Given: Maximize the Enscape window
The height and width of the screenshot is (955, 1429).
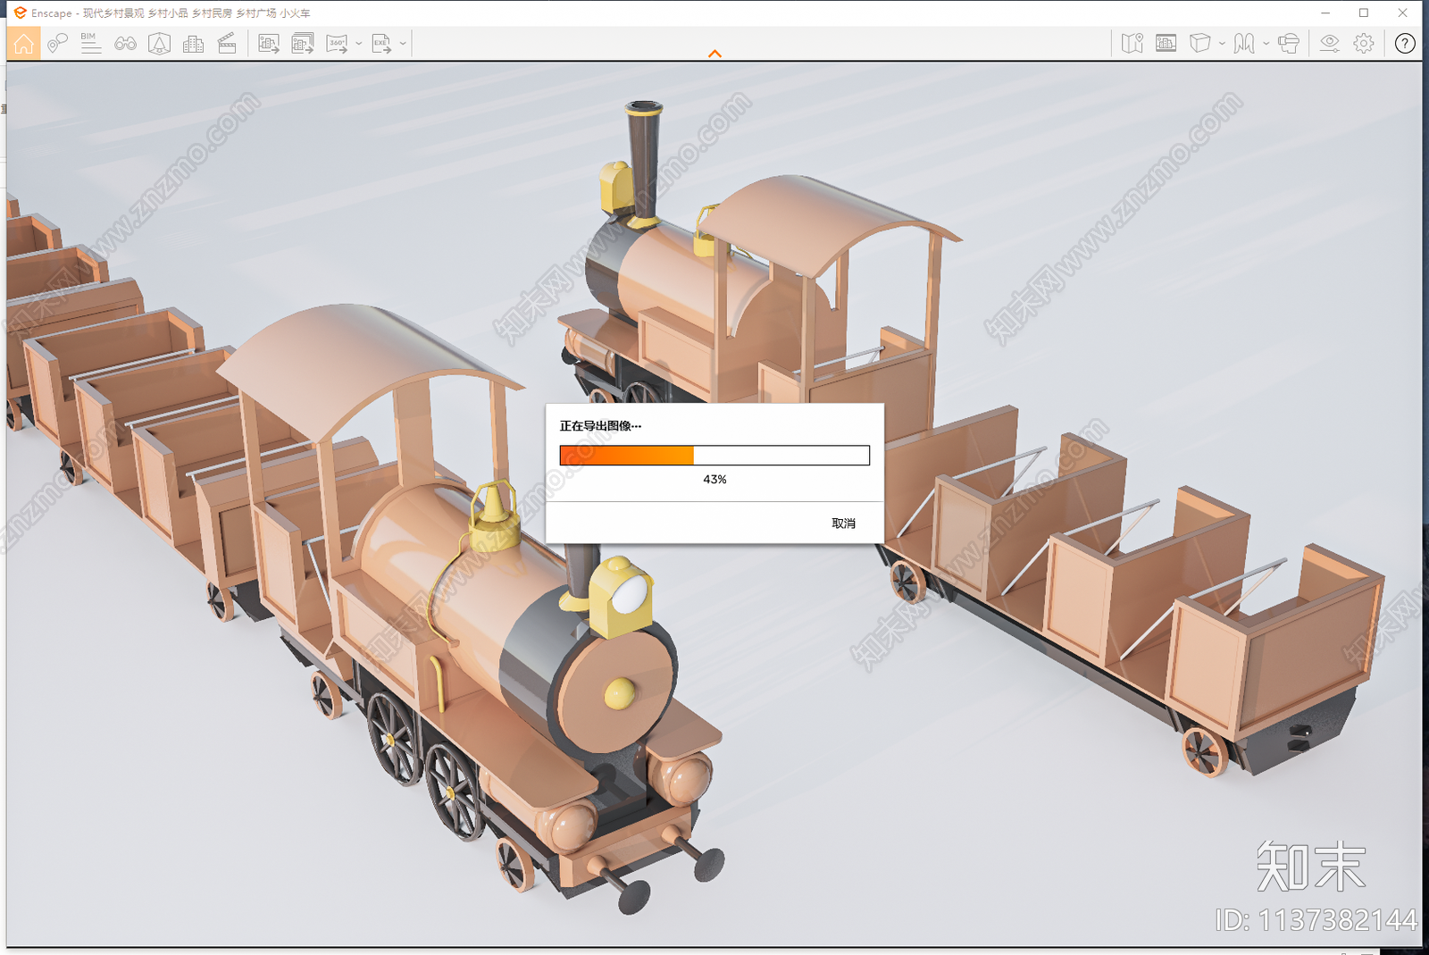Looking at the screenshot, I should click(1364, 13).
